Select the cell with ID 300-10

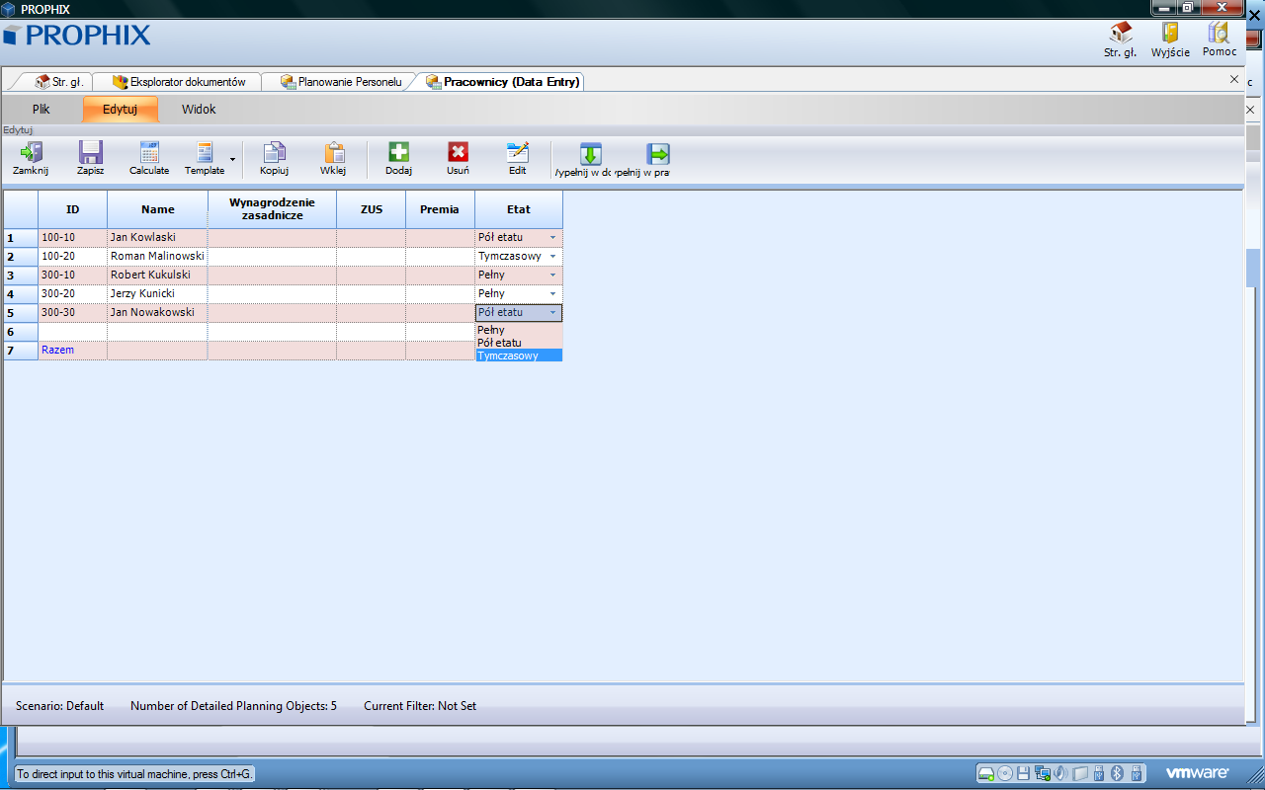point(73,276)
